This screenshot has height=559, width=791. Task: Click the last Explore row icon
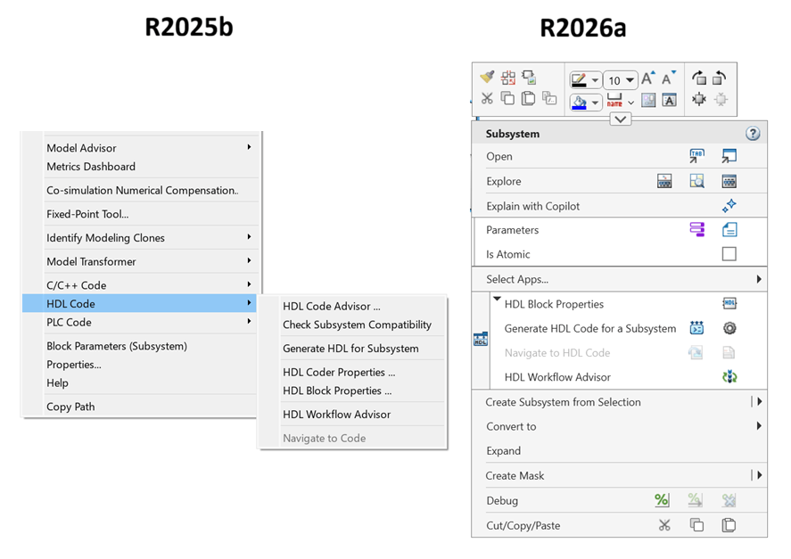[x=729, y=181]
